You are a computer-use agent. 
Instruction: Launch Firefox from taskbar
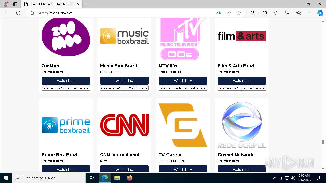(x=129, y=178)
